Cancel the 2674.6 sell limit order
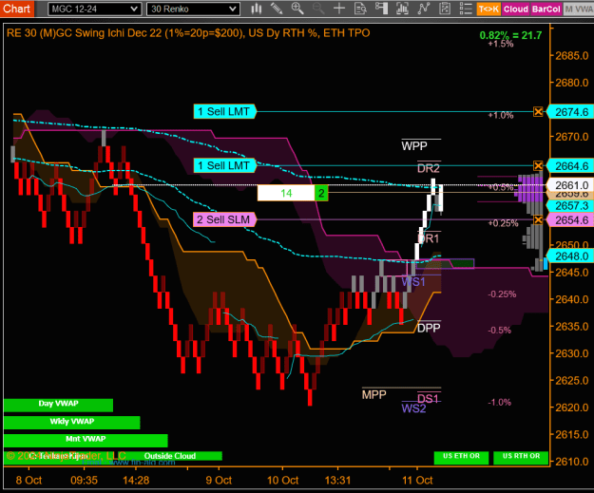Viewport: 594px width, 493px height. point(538,112)
